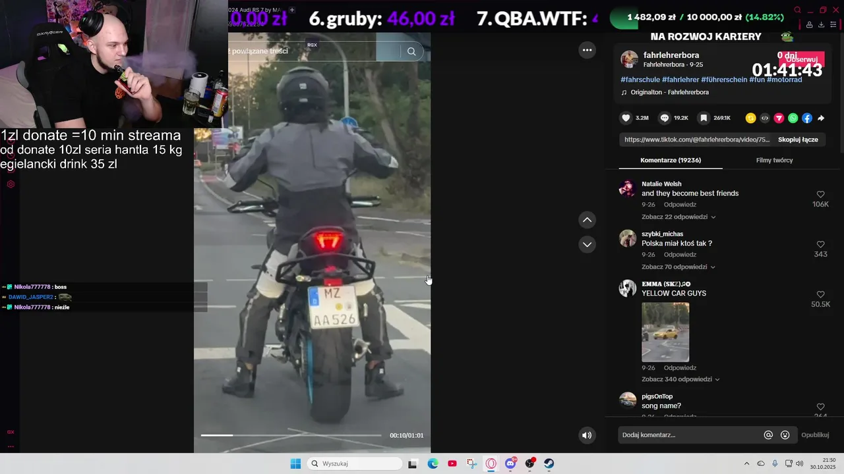Click the Wyszukaj taskbar search box
Screen dimensions: 844x474
coord(355,463)
